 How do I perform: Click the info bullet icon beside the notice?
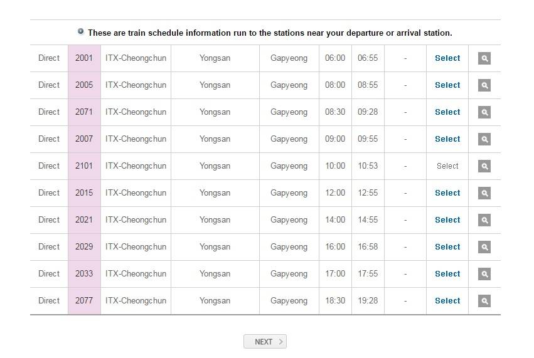(x=81, y=31)
